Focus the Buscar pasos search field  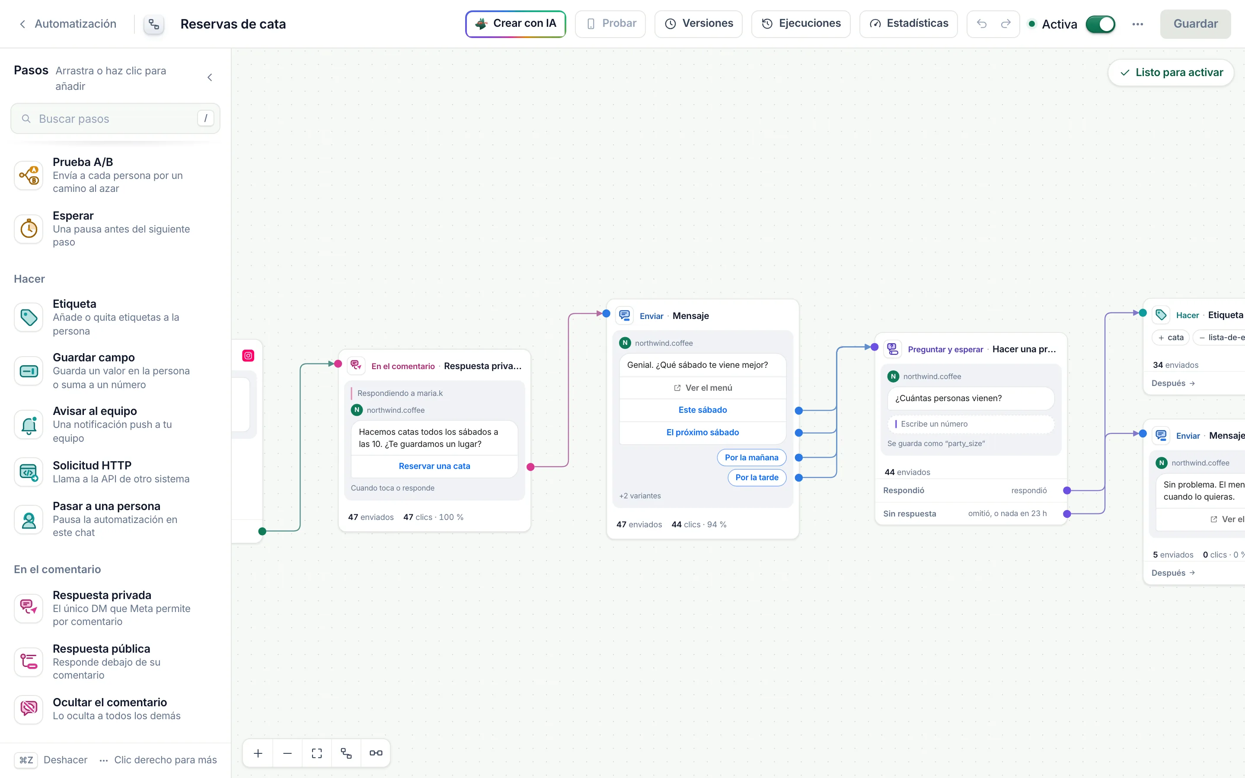point(115,118)
